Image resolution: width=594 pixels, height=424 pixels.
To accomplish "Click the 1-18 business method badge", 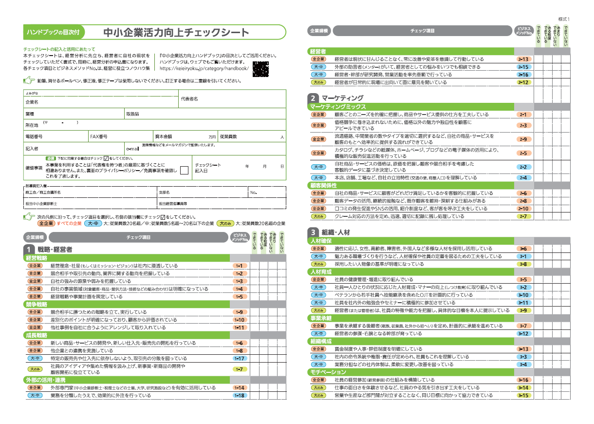I will click(x=239, y=395).
